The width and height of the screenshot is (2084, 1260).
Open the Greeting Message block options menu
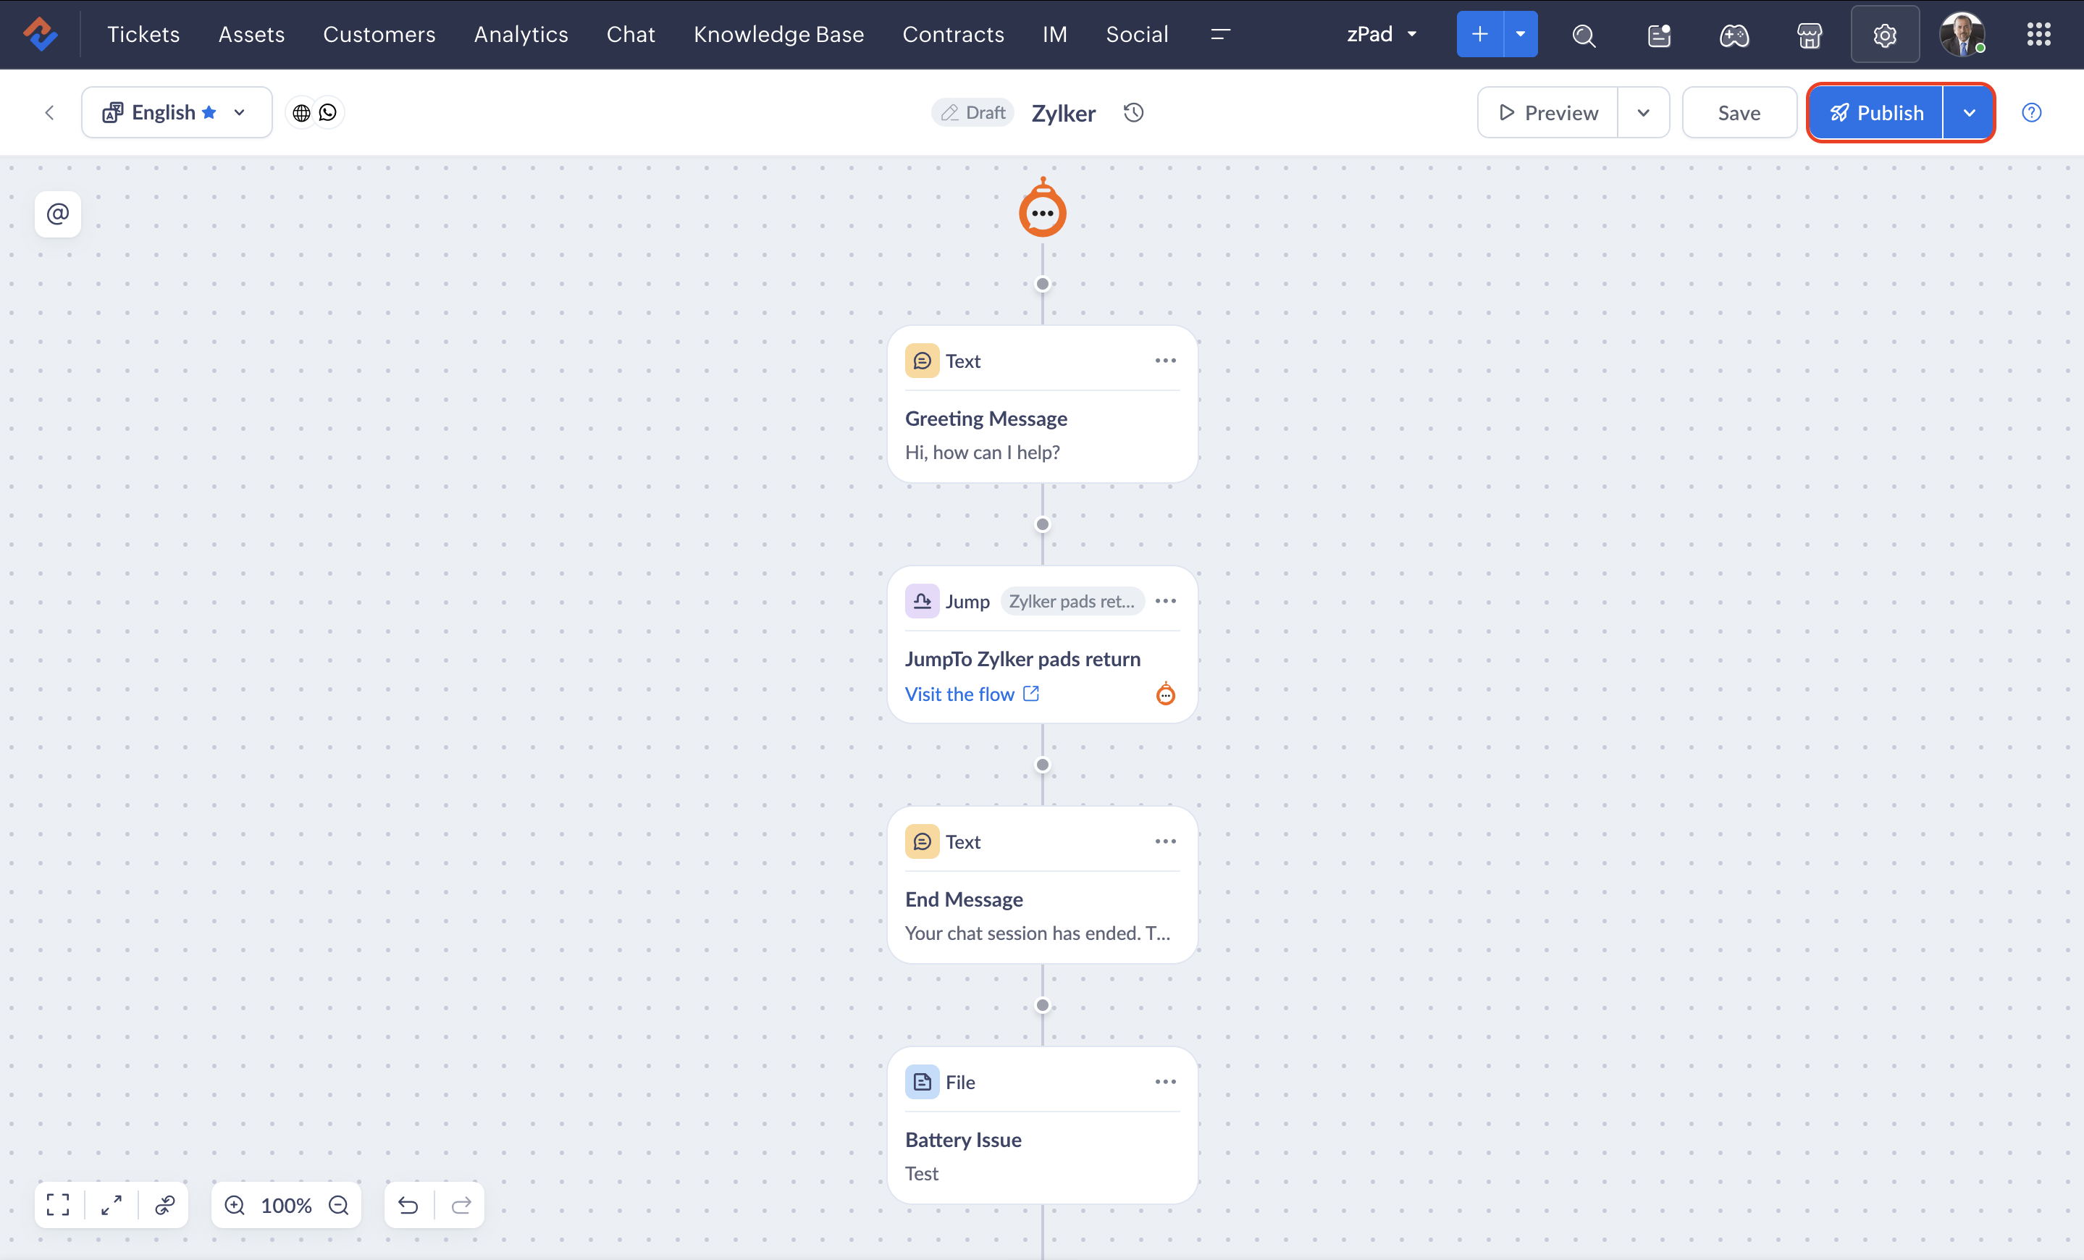coord(1164,361)
